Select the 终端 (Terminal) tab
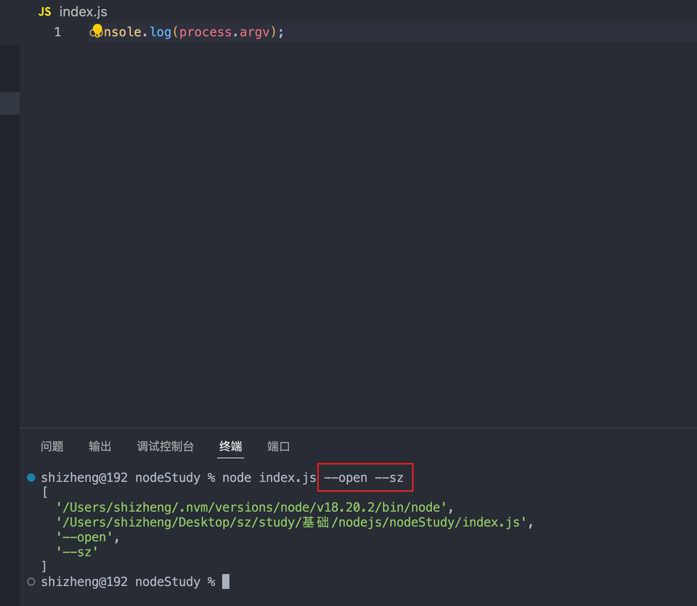Viewport: 697px width, 606px height. point(231,446)
